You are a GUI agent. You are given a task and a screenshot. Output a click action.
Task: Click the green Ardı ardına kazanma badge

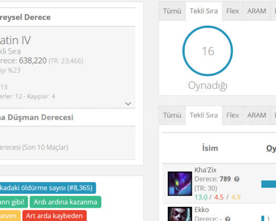[65, 202]
